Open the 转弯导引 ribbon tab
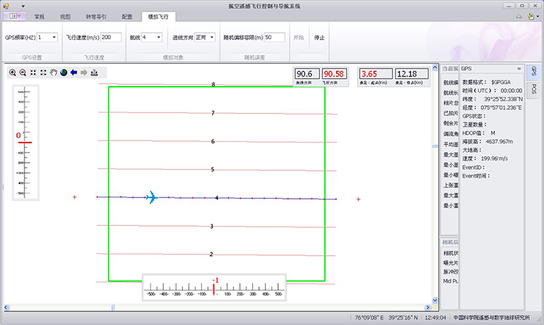 tap(95, 16)
